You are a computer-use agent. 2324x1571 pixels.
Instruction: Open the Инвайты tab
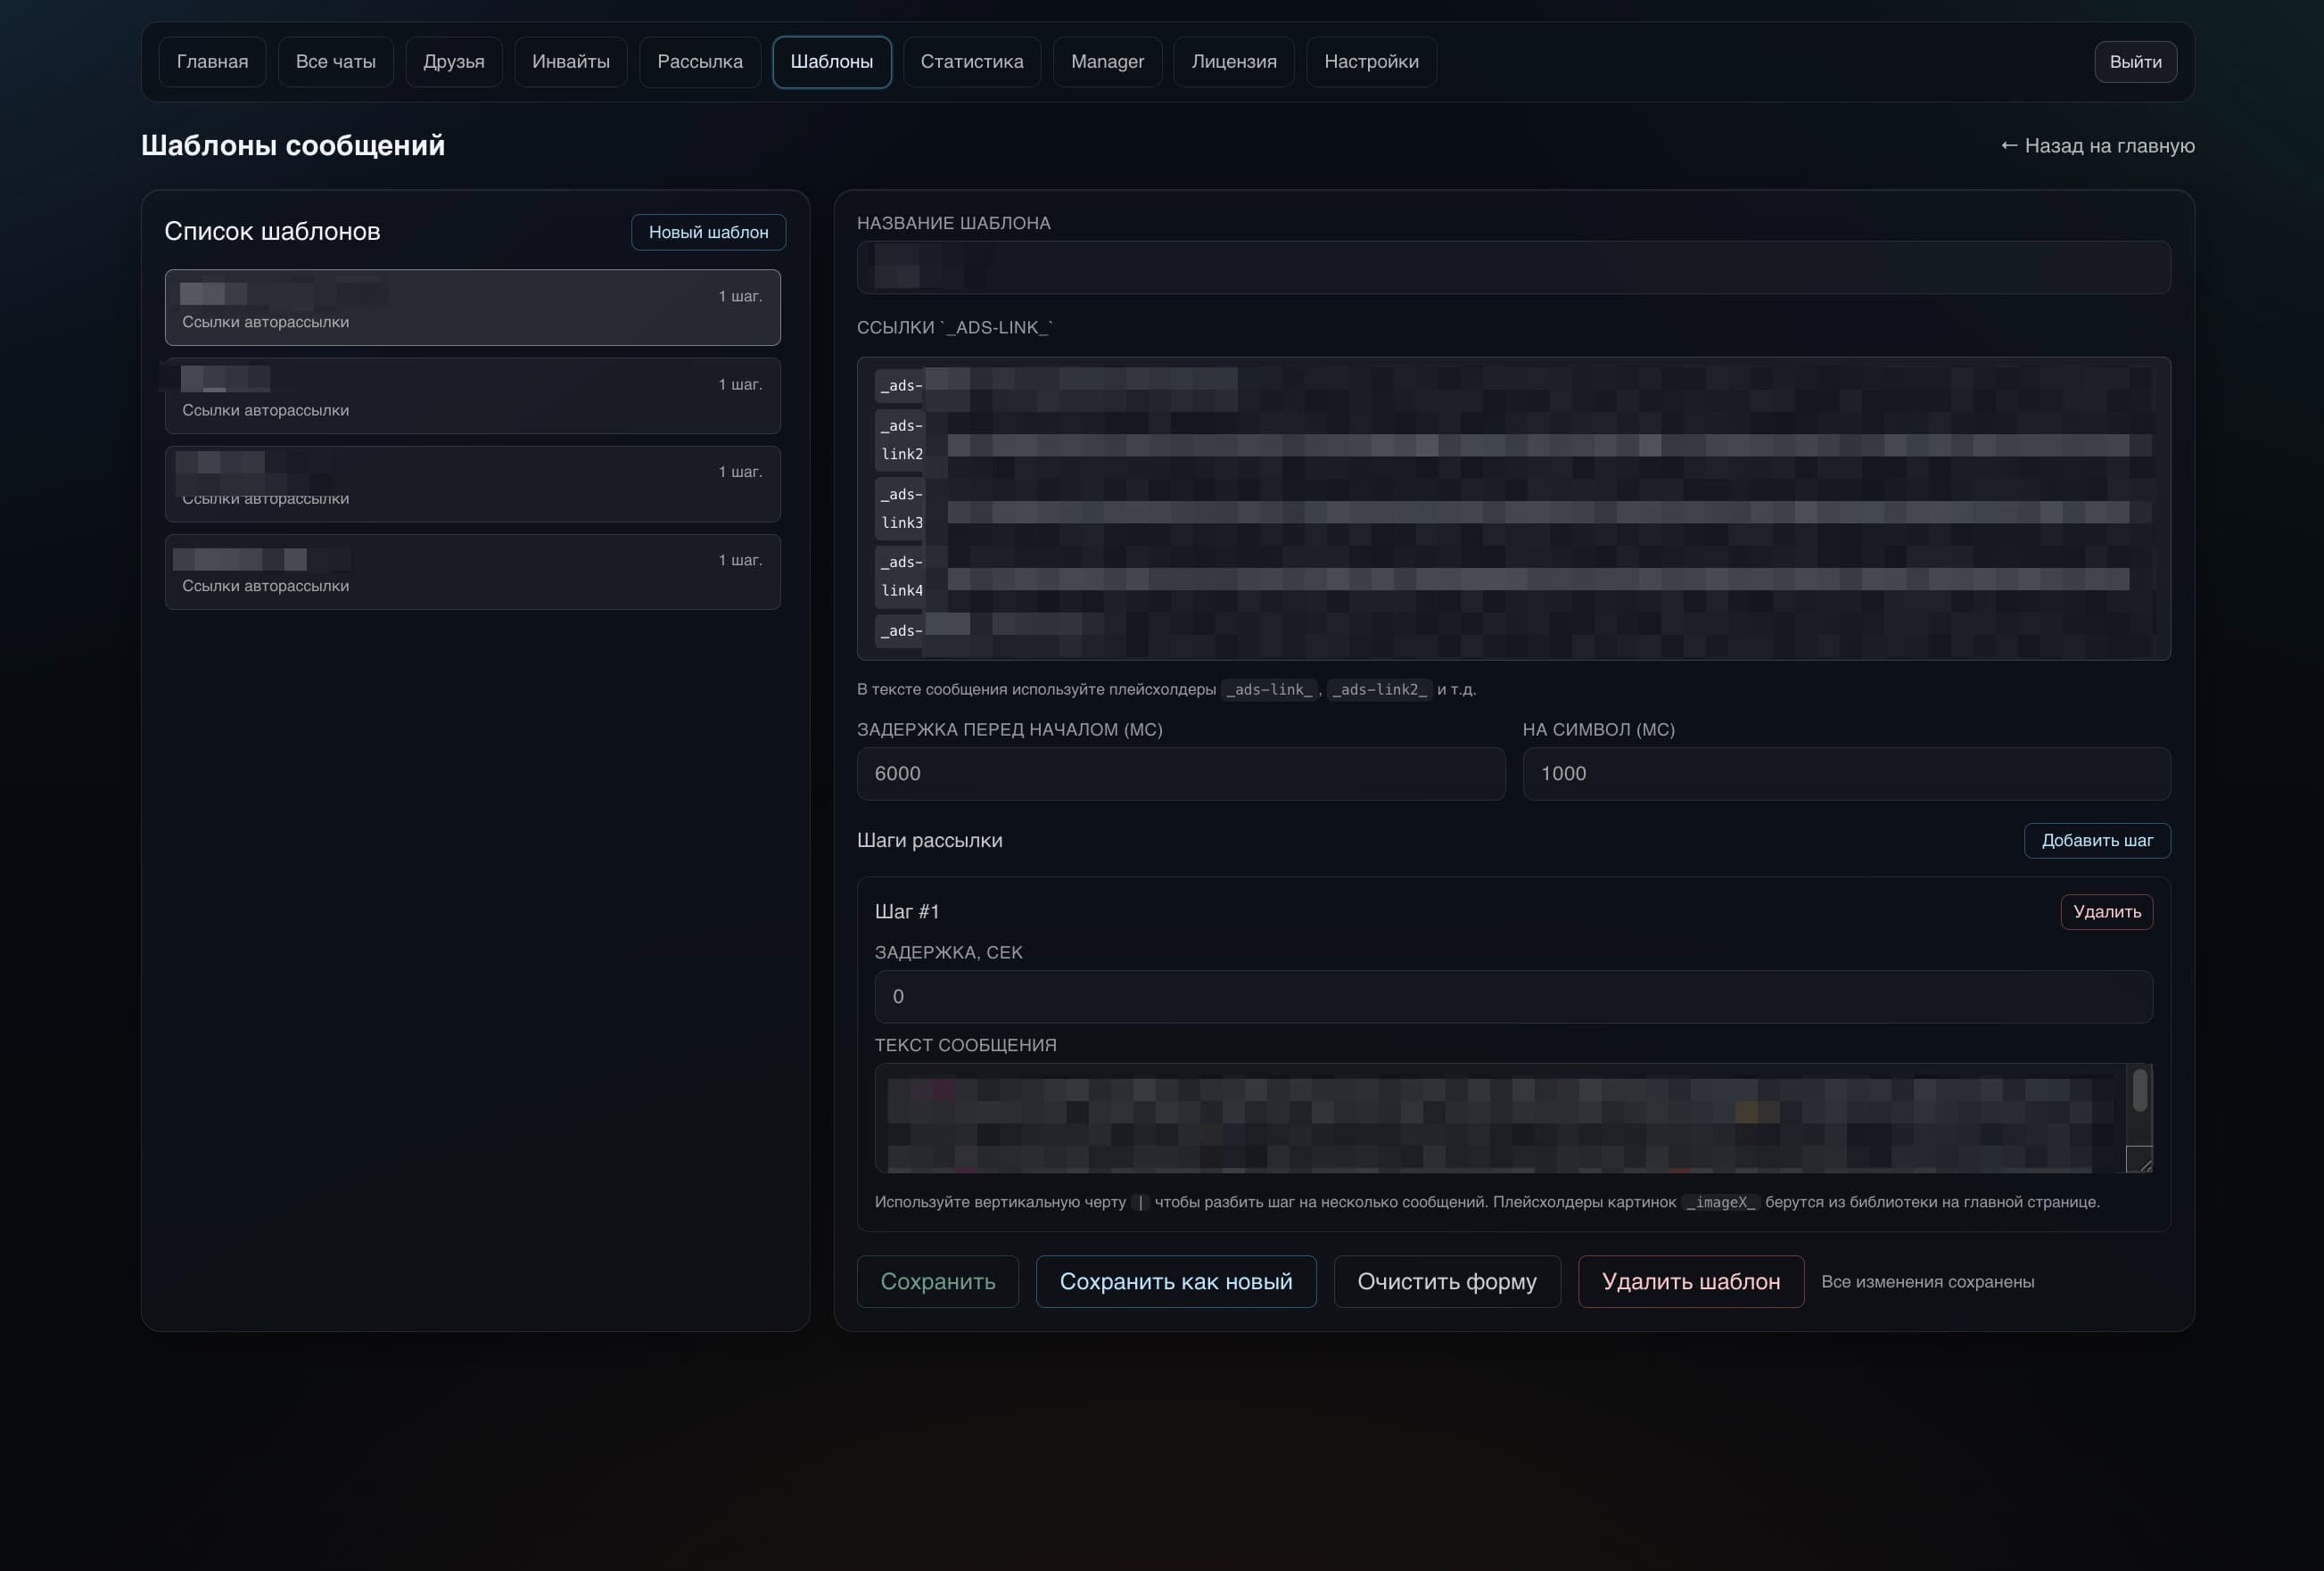coord(571,62)
